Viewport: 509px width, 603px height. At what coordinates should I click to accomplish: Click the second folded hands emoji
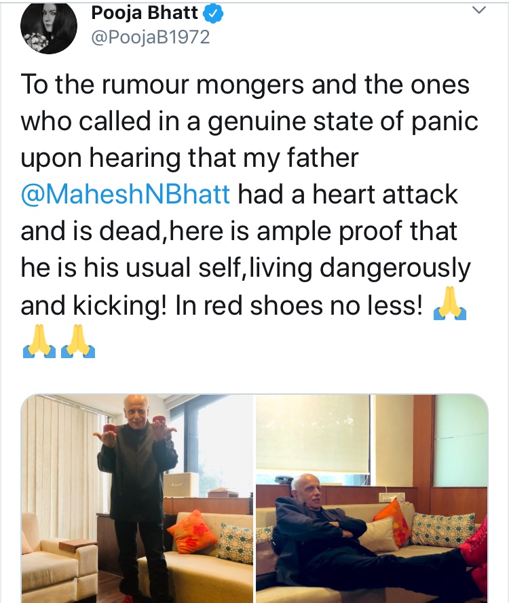(x=39, y=341)
